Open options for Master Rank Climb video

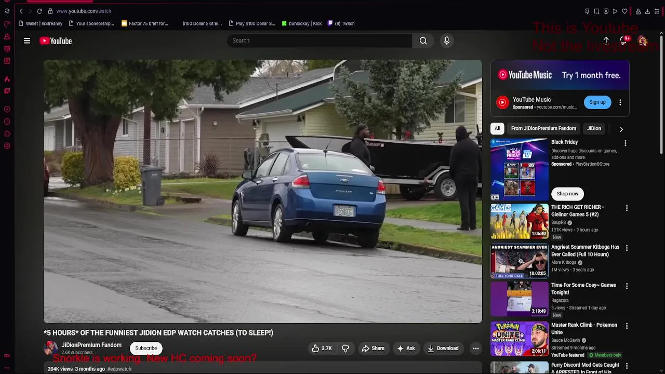click(x=627, y=326)
